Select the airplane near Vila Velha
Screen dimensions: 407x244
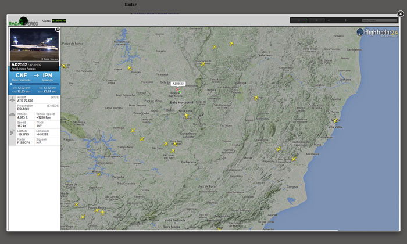[x=335, y=121]
